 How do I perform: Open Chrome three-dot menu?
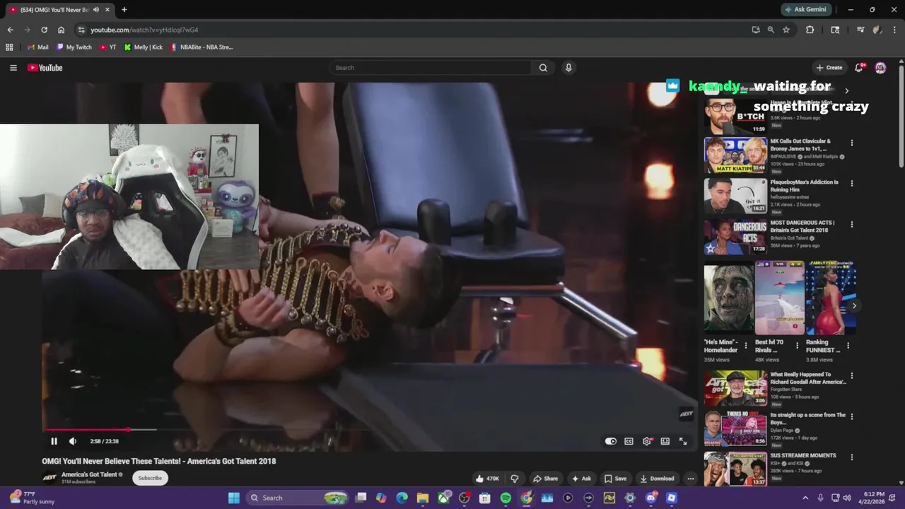click(894, 30)
